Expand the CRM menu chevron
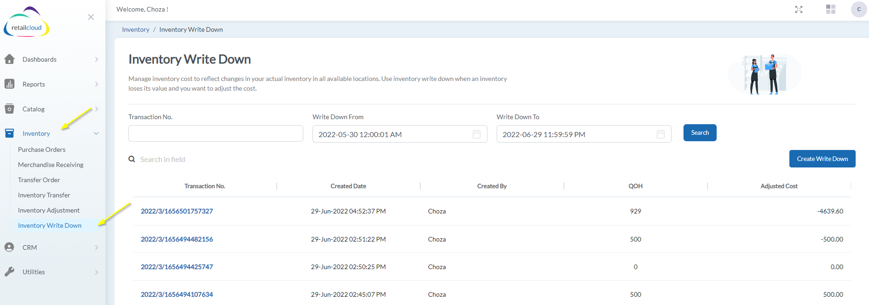This screenshot has width=869, height=305. point(96,247)
